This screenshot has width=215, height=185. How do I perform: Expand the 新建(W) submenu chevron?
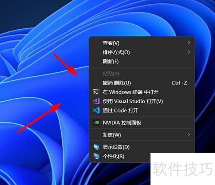[x=189, y=134]
